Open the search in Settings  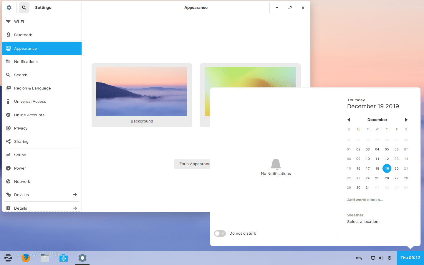[24, 7]
